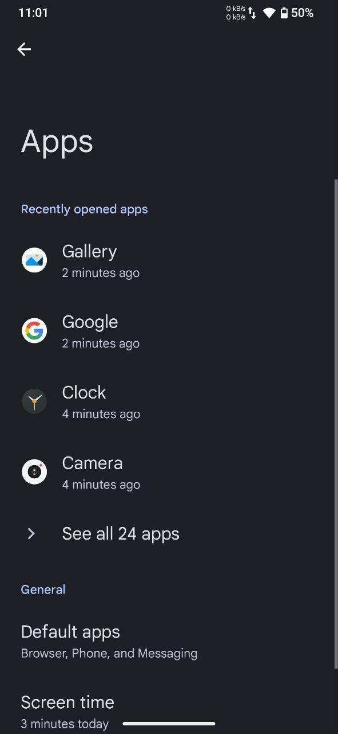Open See all 24 apps list
The width and height of the screenshot is (338, 734).
tap(169, 534)
